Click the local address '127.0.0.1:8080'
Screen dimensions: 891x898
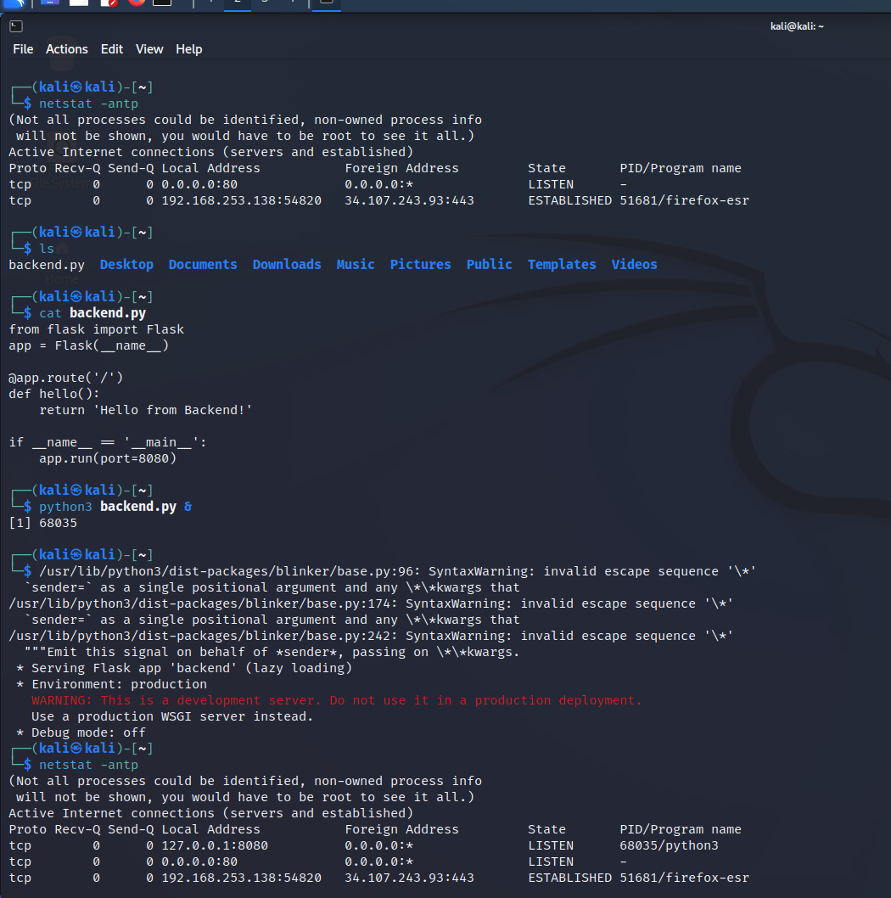point(215,845)
